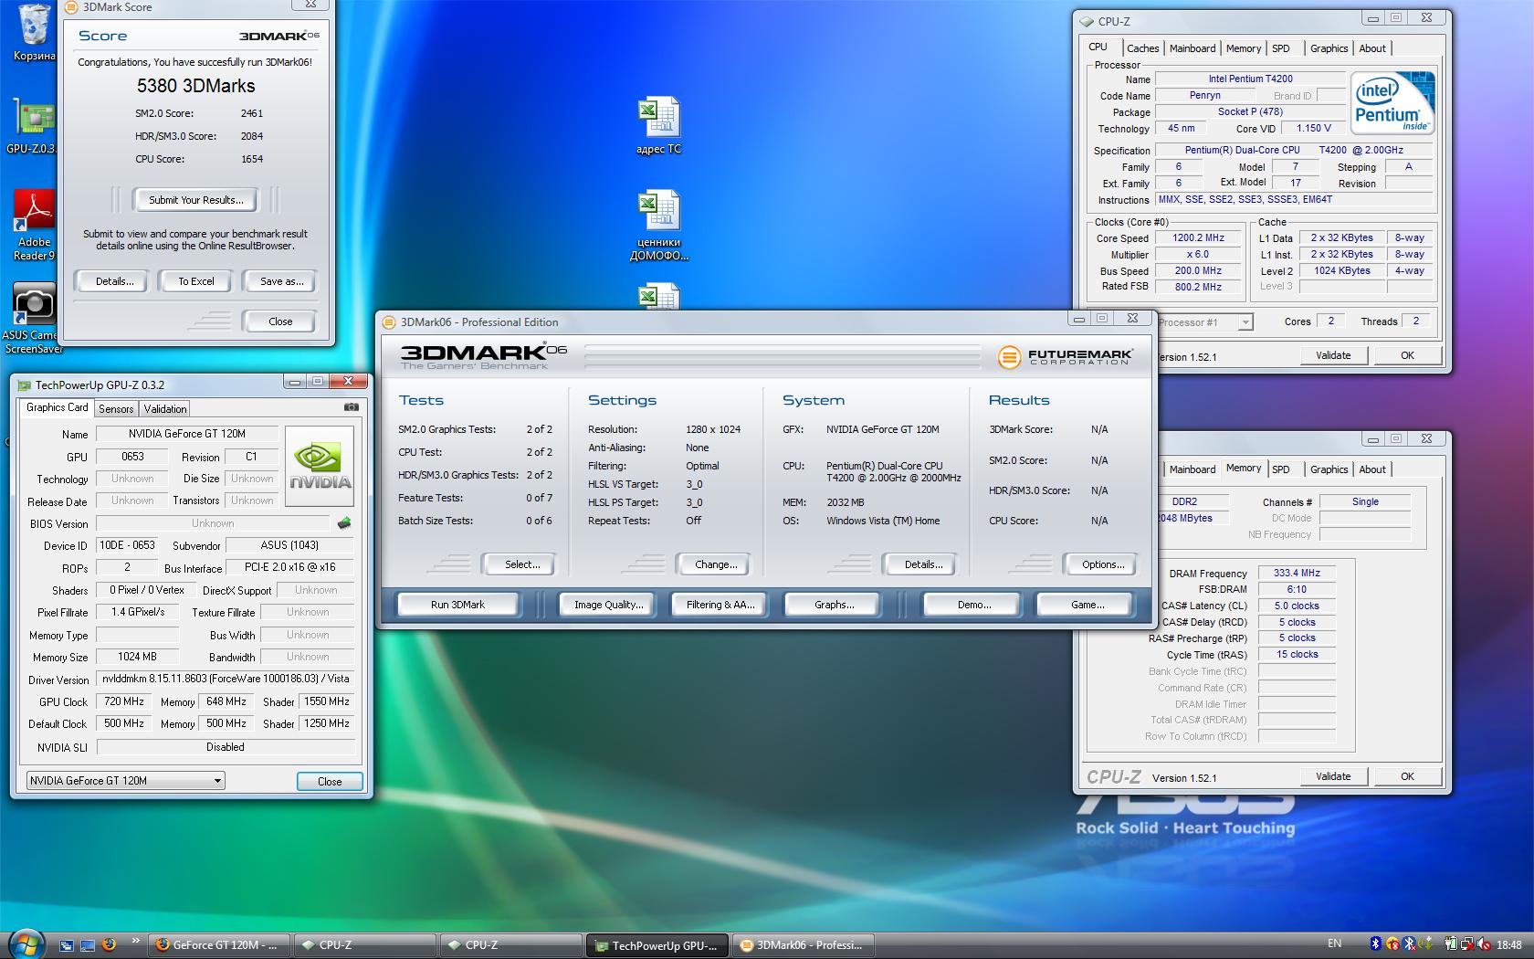
Task: Click the Options button in 3DMark06
Action: pyautogui.click(x=1103, y=564)
